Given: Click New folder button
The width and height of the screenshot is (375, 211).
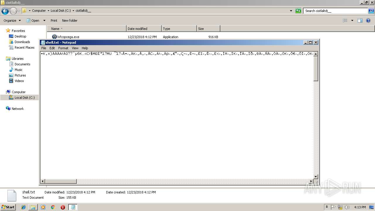Looking at the screenshot, I should (70, 21).
